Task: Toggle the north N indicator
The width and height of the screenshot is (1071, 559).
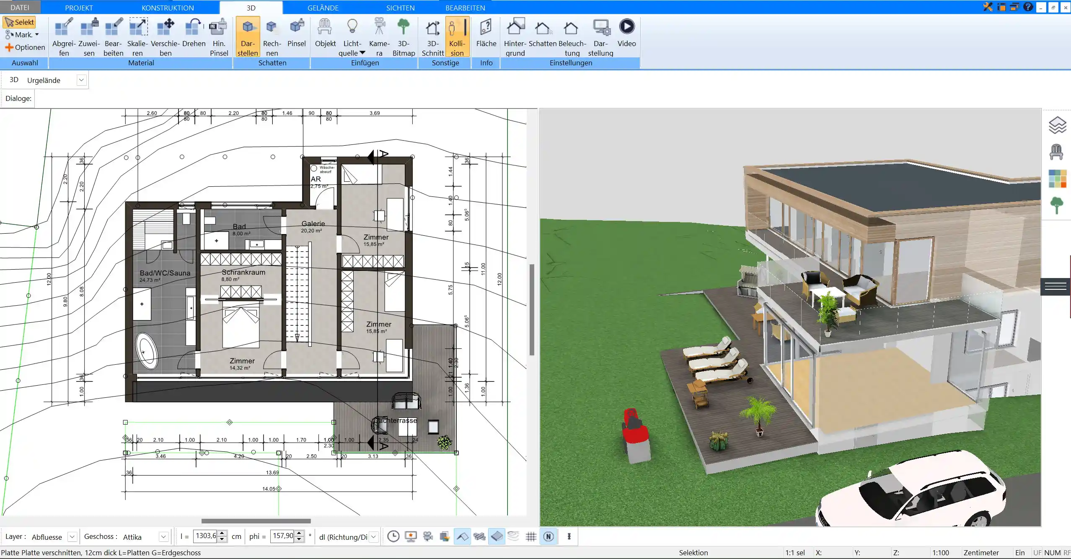Action: point(548,536)
